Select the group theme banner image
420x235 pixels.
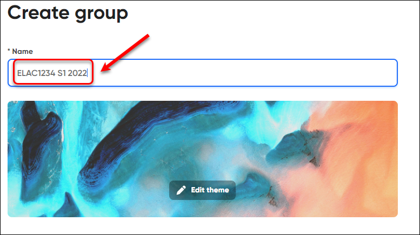click(203, 159)
